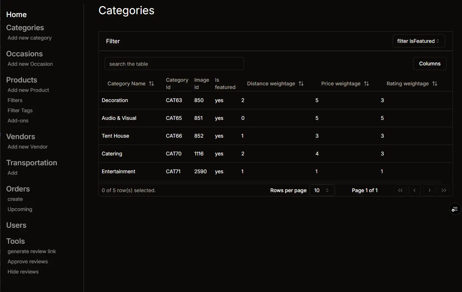This screenshot has width=462, height=292.
Task: Open Tools section in sidebar
Action: pyautogui.click(x=16, y=241)
